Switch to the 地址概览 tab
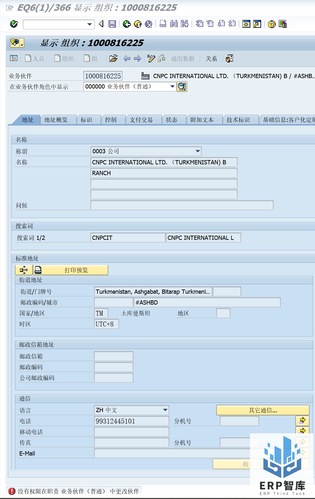Viewport: 315px width, 499px height. click(x=56, y=120)
